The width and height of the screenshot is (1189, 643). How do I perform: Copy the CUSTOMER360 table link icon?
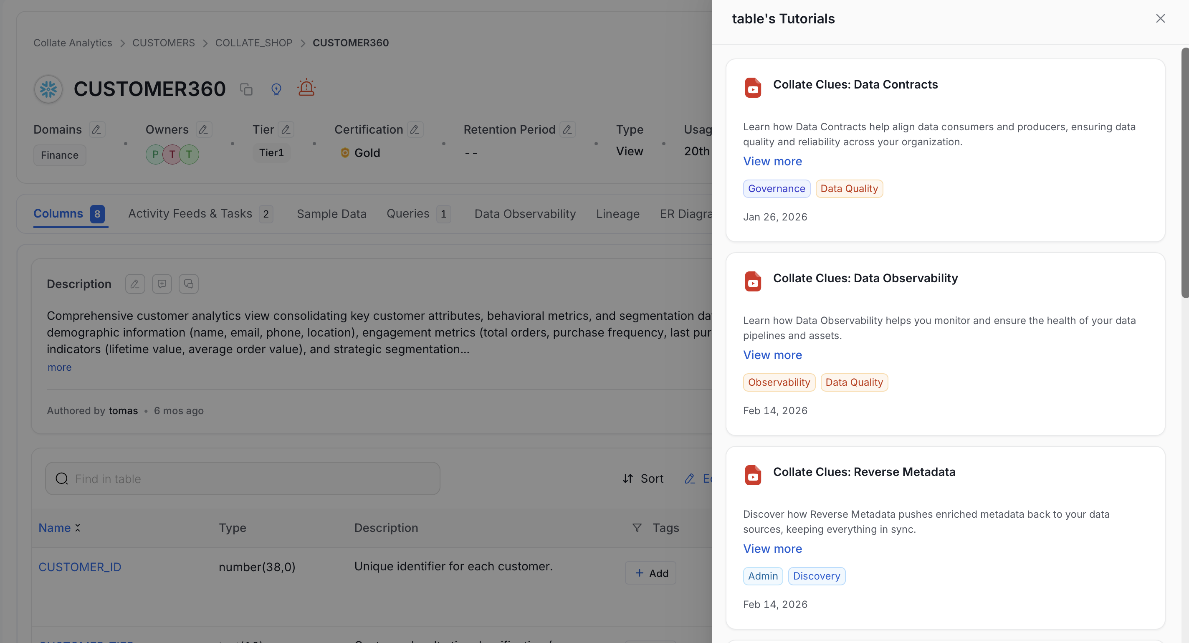click(246, 89)
